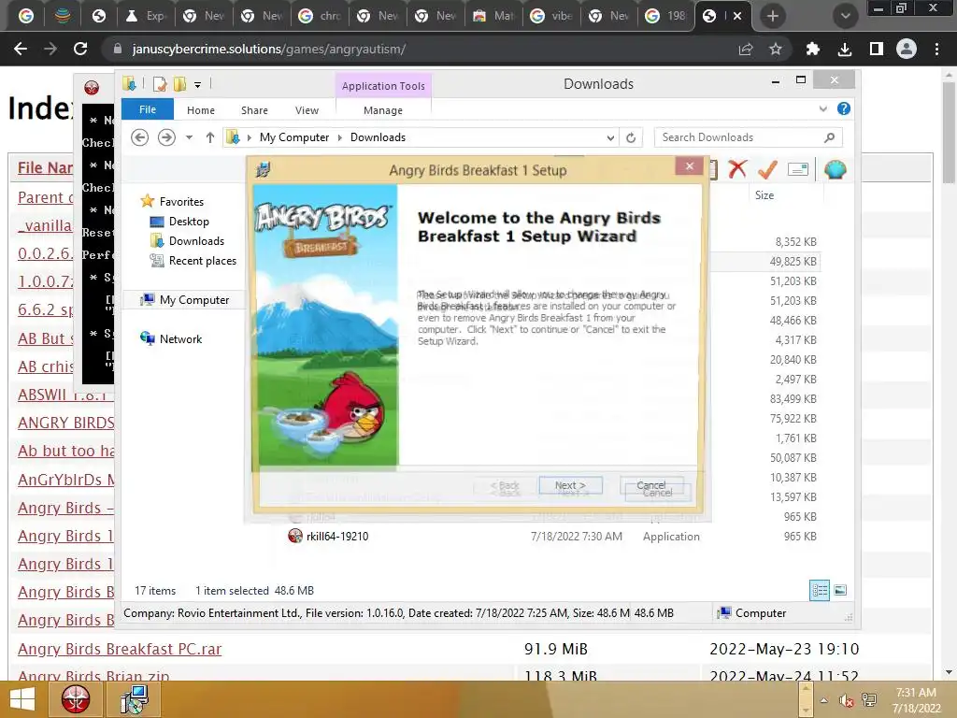Click the blue shell icon in Explorer toolbar
Viewport: 957px width, 718px height.
pyautogui.click(x=835, y=169)
